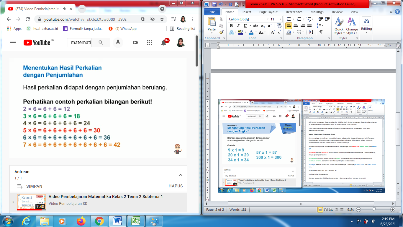Click the YouTube microphone voice search icon
403x227 pixels.
click(118, 43)
